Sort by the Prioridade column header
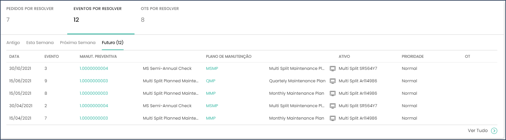The width and height of the screenshot is (506, 140). (x=413, y=56)
